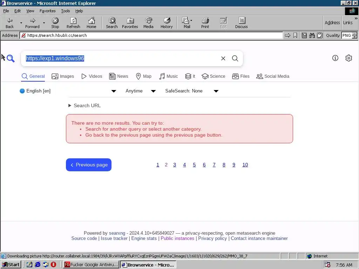
Task: Click the Windows Start button
Action: click(x=11, y=265)
